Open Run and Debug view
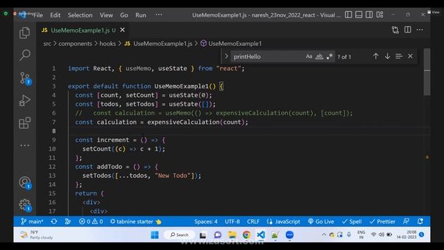The image size is (444, 250). 25,100
